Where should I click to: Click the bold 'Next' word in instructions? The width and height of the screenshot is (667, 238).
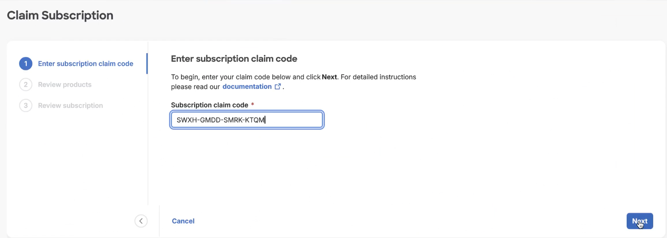point(329,77)
